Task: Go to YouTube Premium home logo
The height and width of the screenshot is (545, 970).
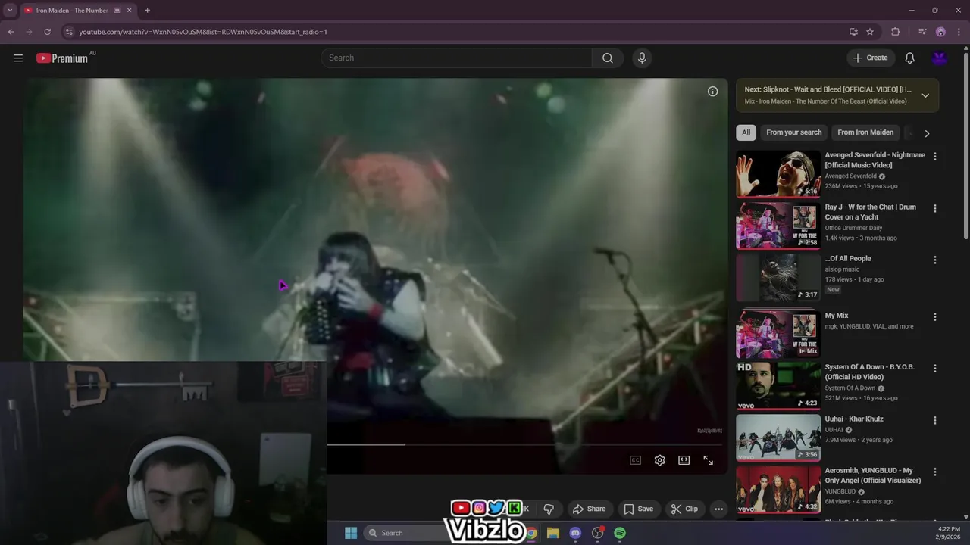Action: pyautogui.click(x=62, y=58)
